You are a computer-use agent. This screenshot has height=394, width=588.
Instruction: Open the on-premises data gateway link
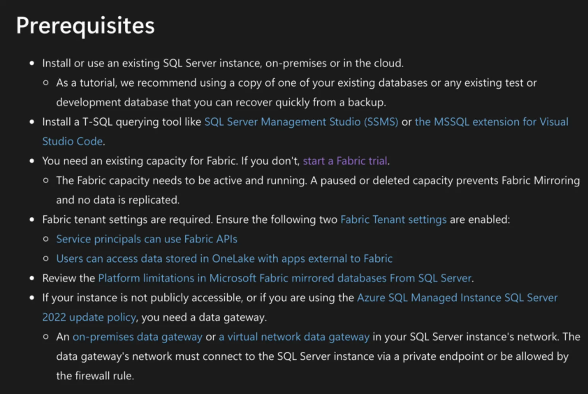pyautogui.click(x=137, y=337)
